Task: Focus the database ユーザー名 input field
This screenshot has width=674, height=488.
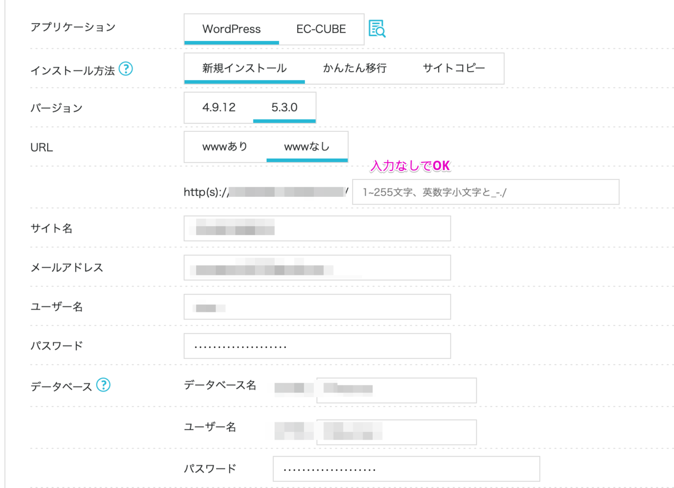Action: (397, 432)
